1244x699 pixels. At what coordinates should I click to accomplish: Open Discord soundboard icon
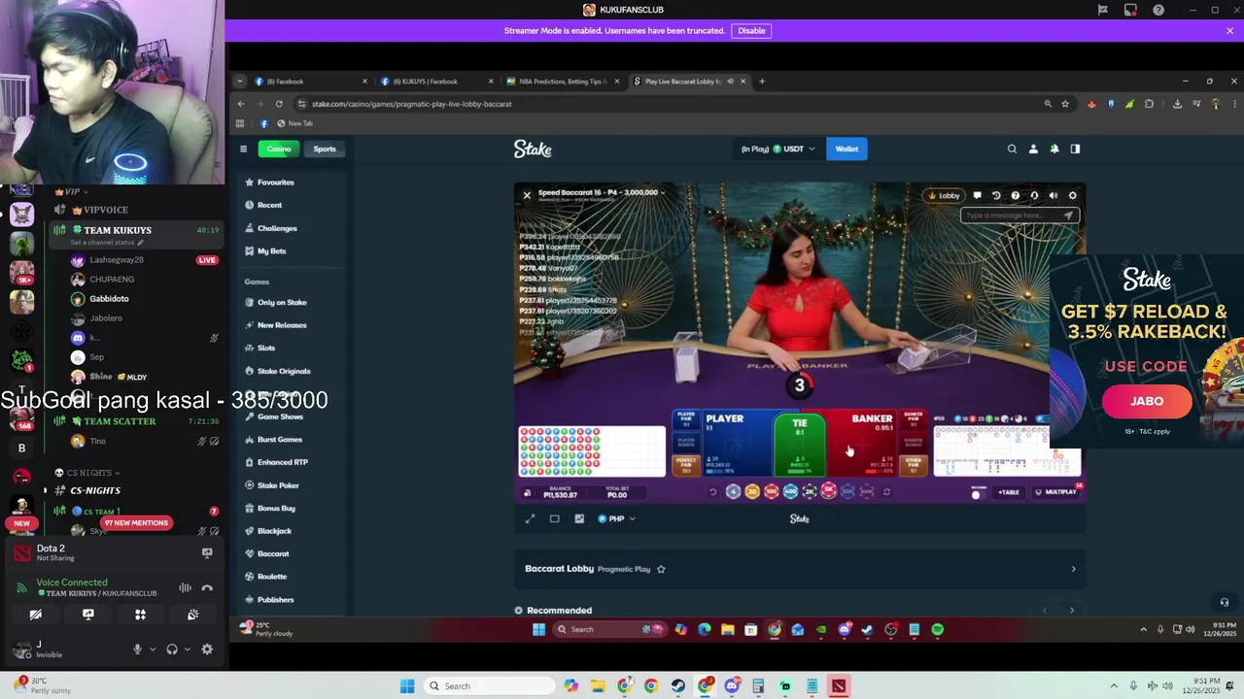[192, 615]
